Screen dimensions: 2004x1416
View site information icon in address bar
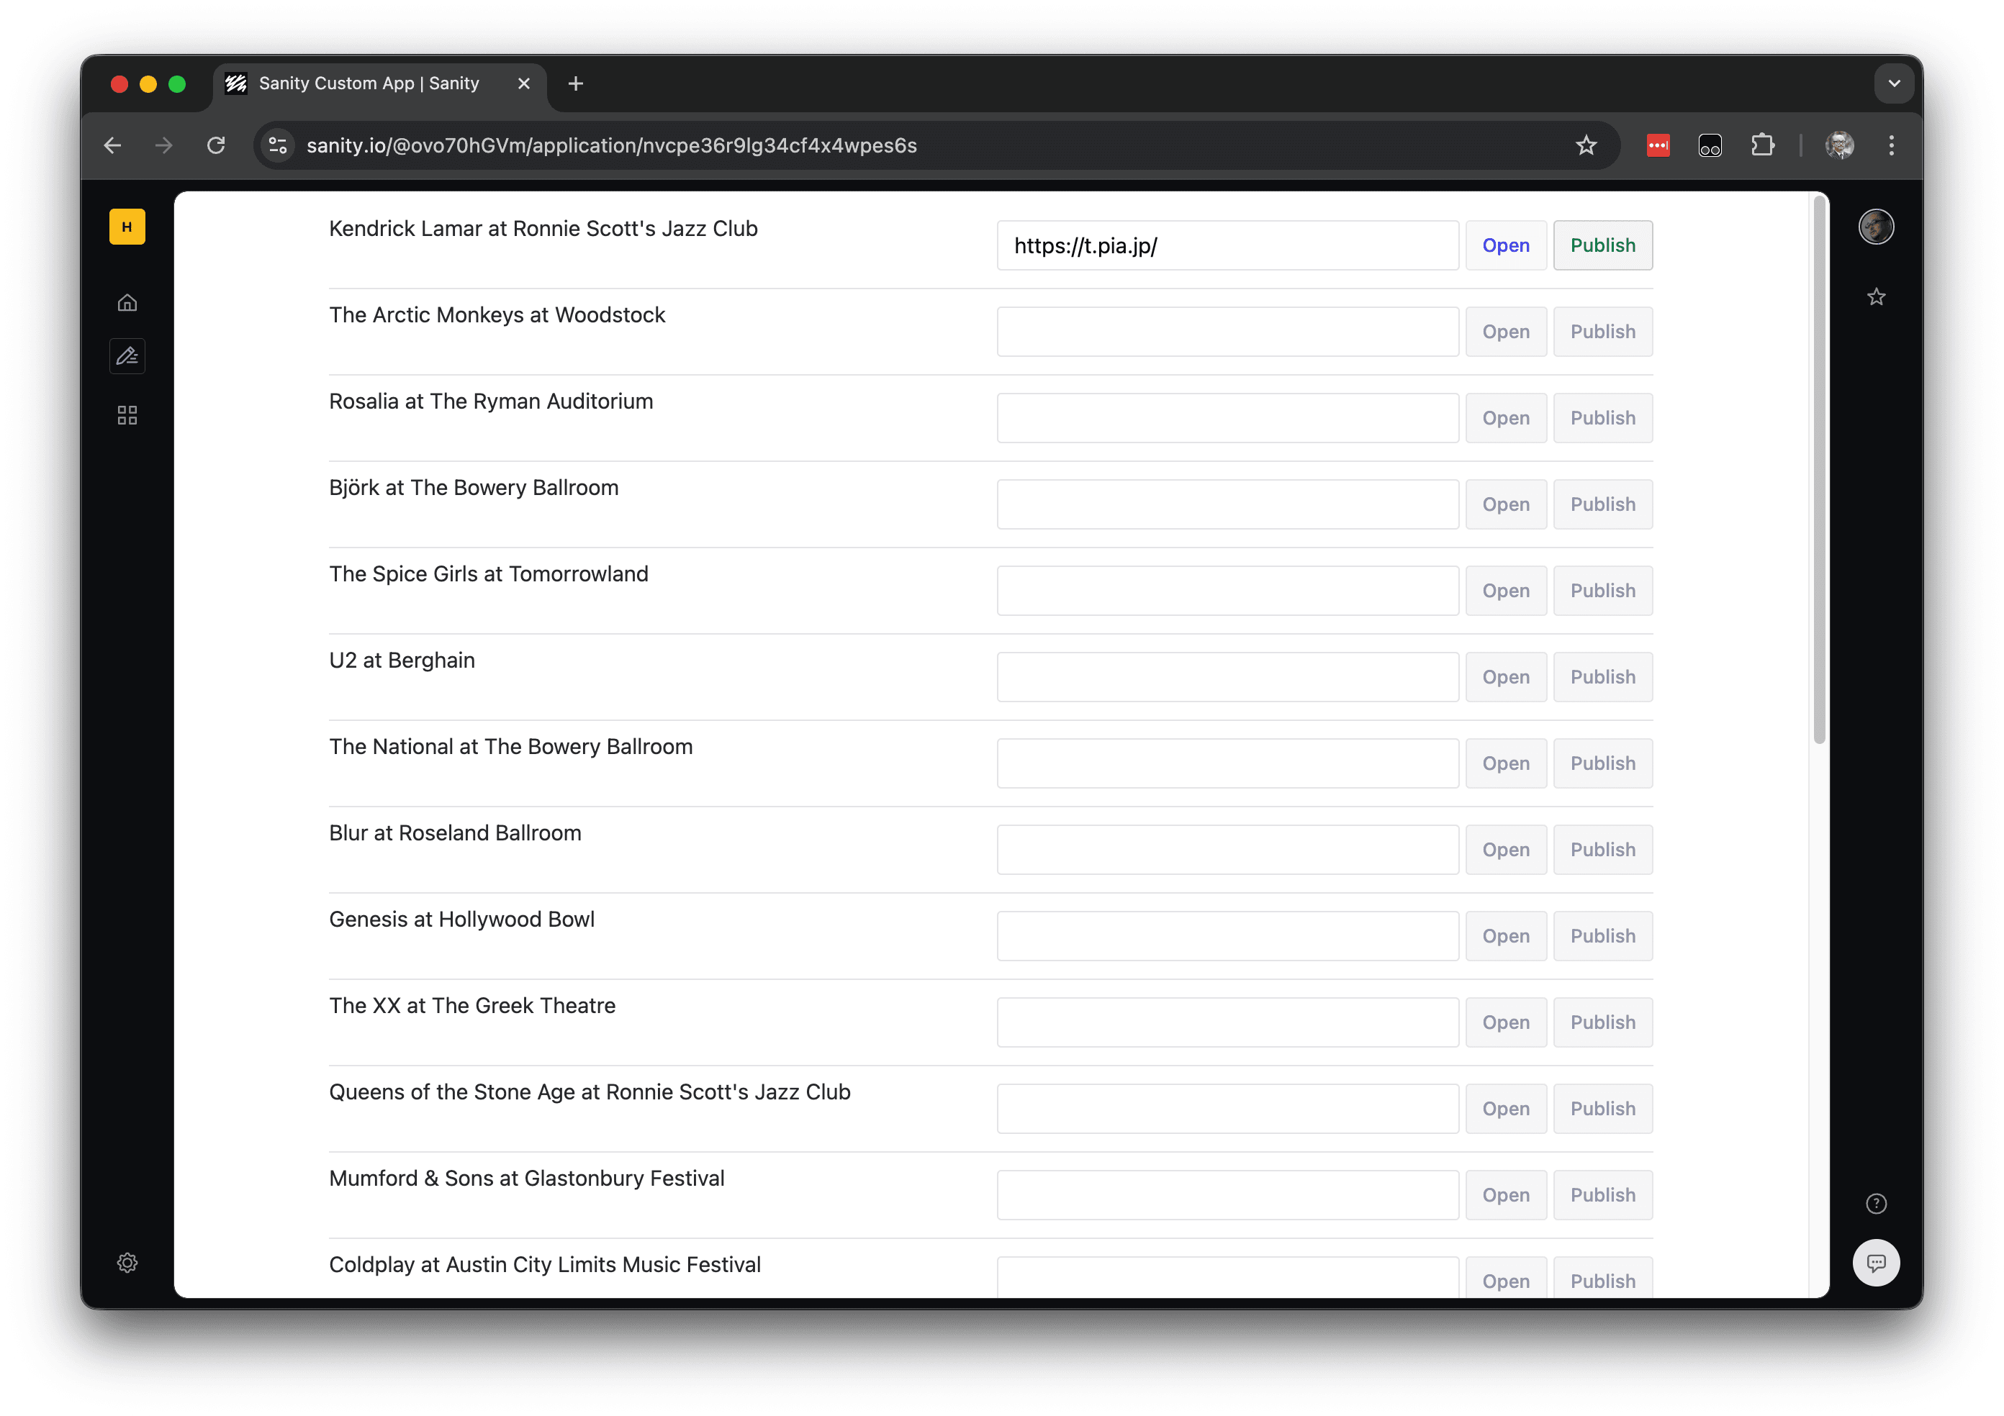pos(279,145)
